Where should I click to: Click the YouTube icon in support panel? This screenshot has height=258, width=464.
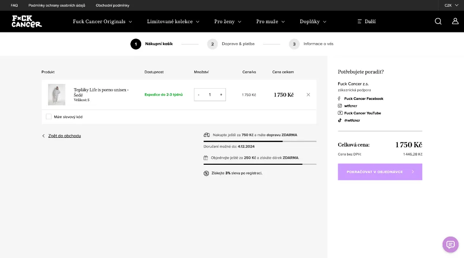(340, 113)
